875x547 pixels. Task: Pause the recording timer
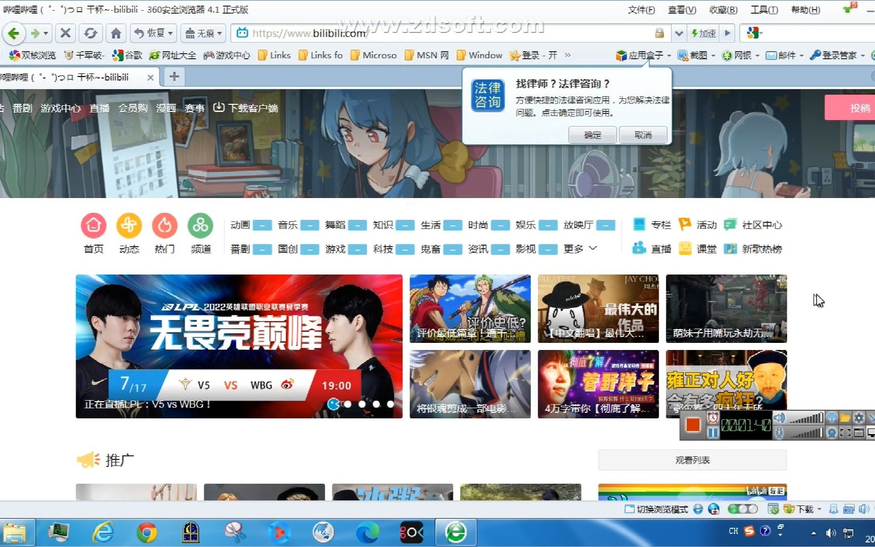712,432
